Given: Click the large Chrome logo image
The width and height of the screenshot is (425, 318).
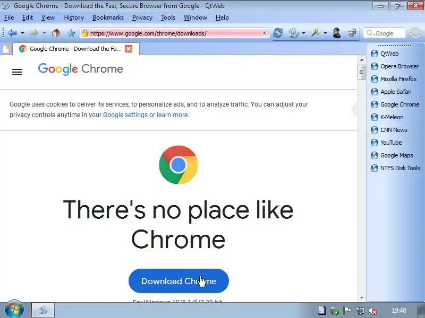Looking at the screenshot, I should click(178, 165).
